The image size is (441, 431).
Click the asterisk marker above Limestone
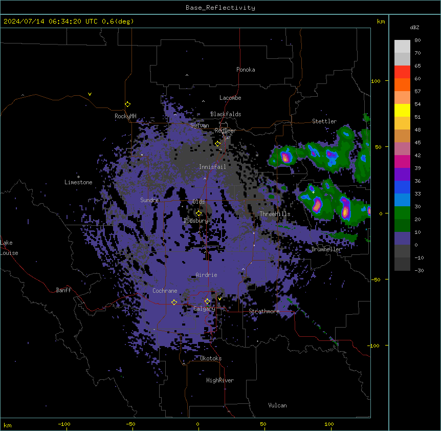[78, 177]
